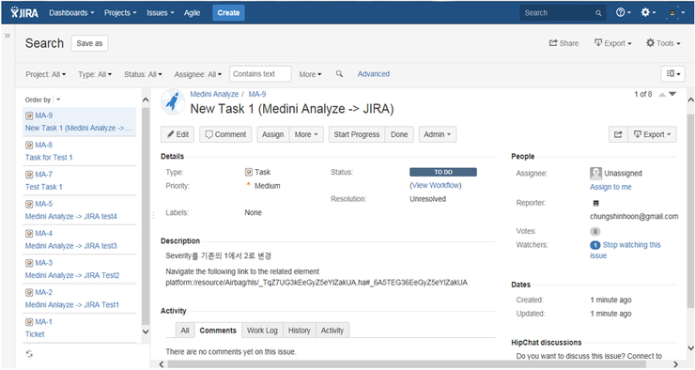The image size is (695, 370).
Task: Click the Comment button
Action: tap(225, 134)
